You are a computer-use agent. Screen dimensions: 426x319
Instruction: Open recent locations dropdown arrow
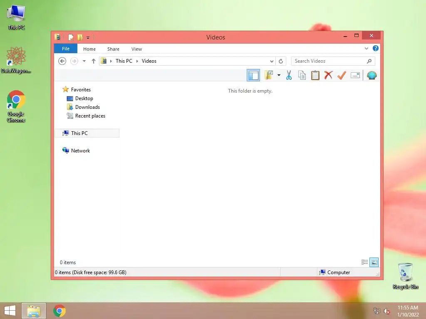(84, 61)
